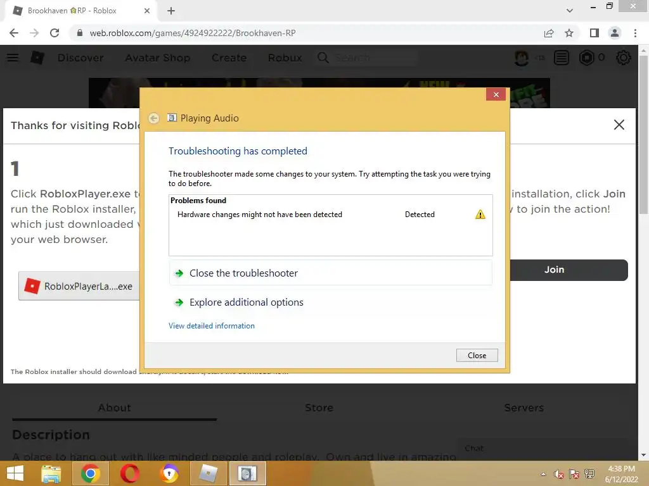The height and width of the screenshot is (486, 649).
Task: Select Explore additional options
Action: coord(330,302)
